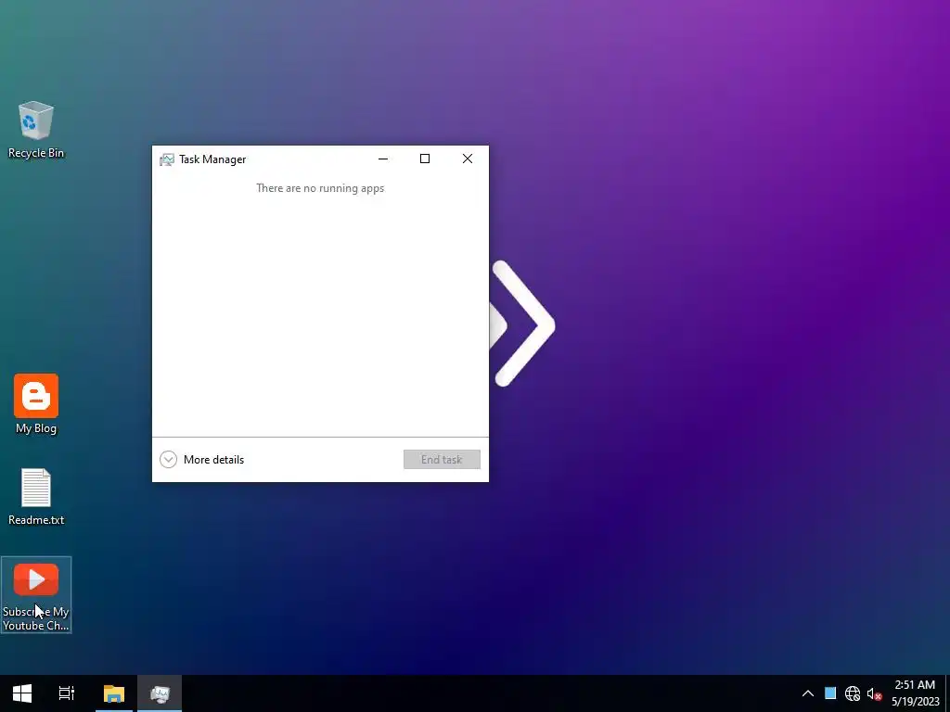Screen dimensions: 950x712
Task: Select the My Blog desktop shortcut
Action: [x=36, y=404]
